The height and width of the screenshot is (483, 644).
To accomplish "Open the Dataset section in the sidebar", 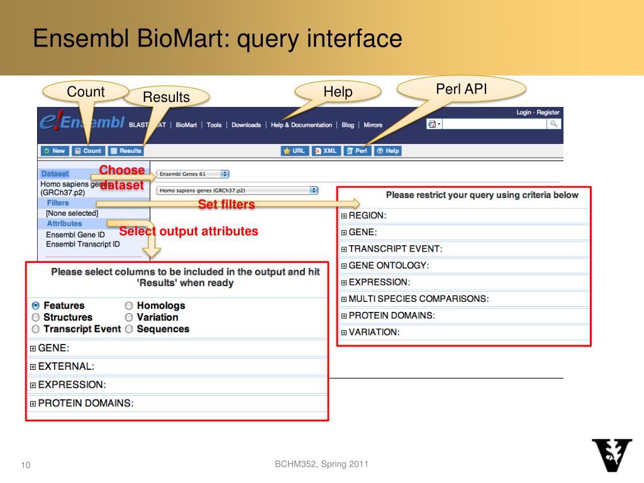I will 55,174.
